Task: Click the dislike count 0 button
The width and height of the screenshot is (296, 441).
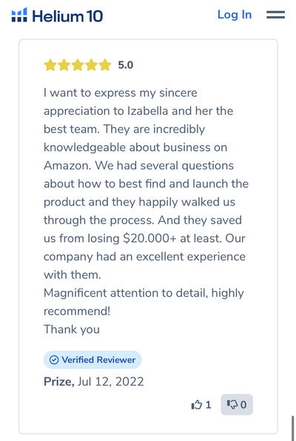Action: (x=237, y=405)
